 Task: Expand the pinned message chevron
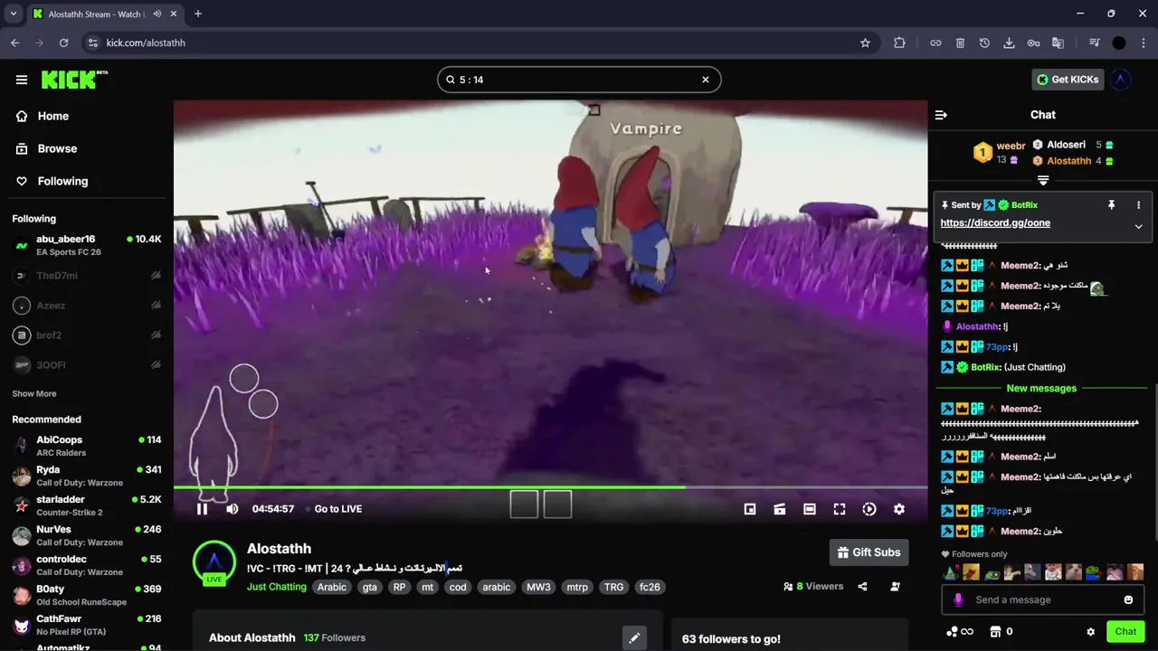(1138, 227)
